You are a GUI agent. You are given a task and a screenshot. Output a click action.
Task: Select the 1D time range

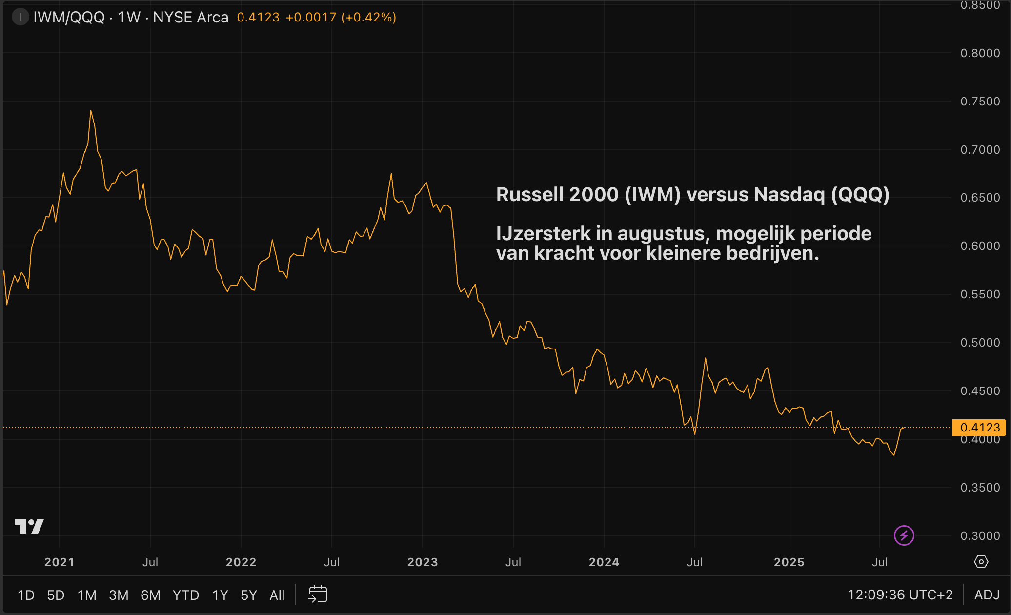click(x=26, y=595)
